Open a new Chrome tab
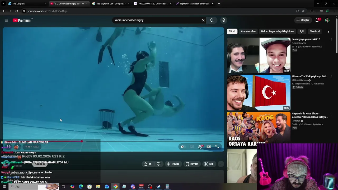 click(219, 4)
